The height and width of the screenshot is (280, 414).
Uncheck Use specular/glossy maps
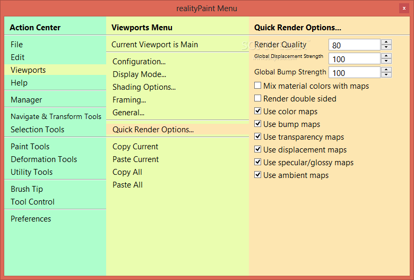[x=258, y=162]
